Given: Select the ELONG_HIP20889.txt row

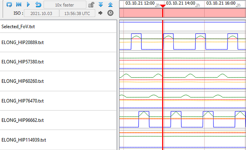Looking at the screenshot, I should pyautogui.click(x=58, y=42).
